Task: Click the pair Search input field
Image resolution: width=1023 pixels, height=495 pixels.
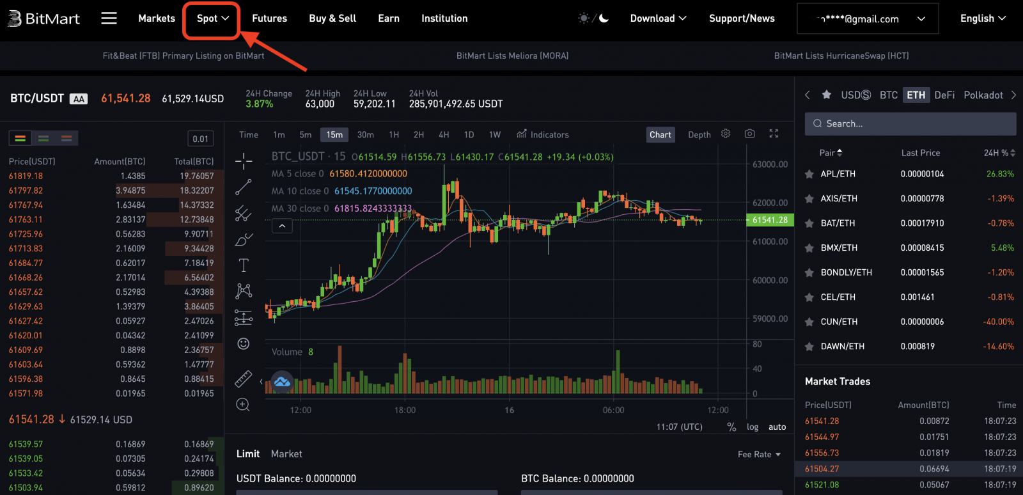Action: [x=910, y=123]
